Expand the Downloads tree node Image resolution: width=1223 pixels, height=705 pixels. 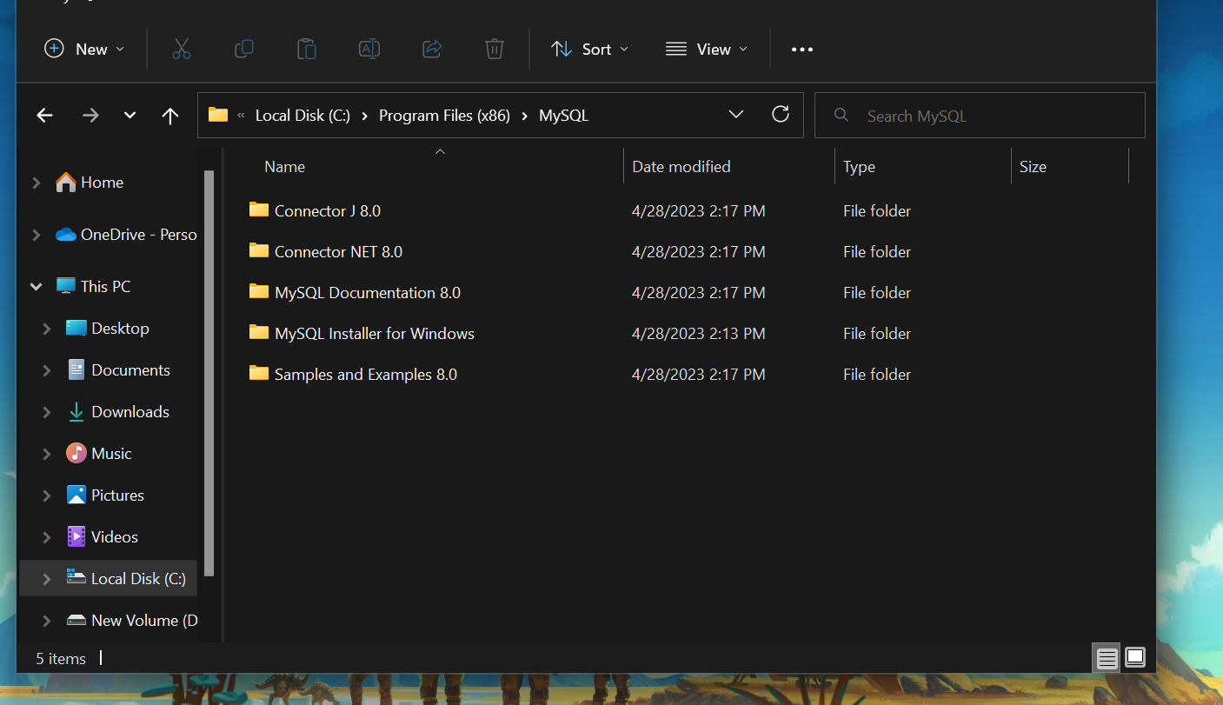[x=47, y=412]
